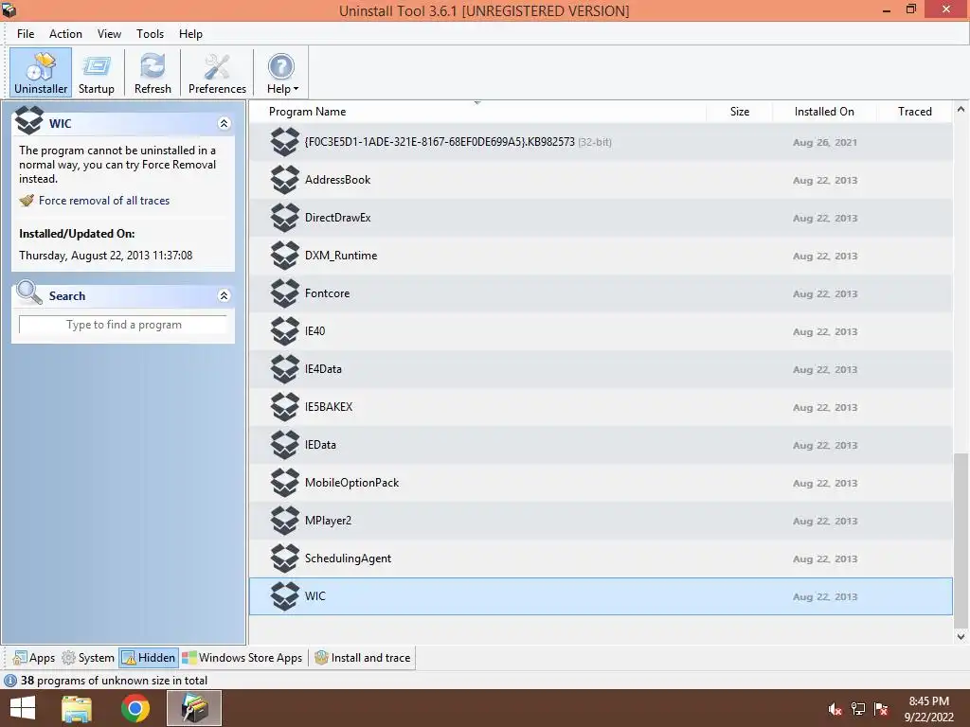Open Google Chrome from taskbar
The height and width of the screenshot is (727, 970).
[x=135, y=708]
